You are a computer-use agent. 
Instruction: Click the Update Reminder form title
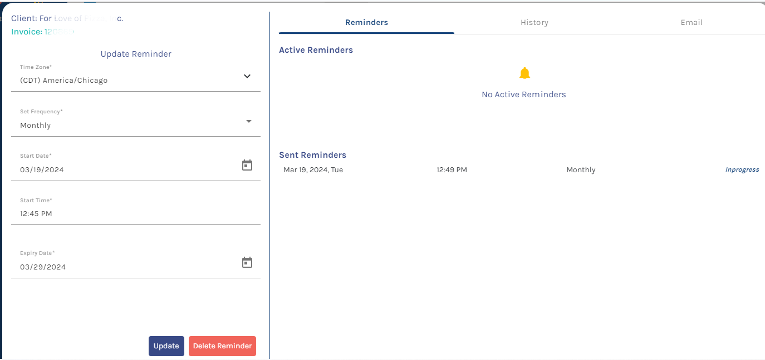pyautogui.click(x=136, y=54)
